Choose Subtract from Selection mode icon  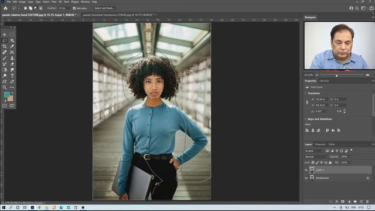36,8
